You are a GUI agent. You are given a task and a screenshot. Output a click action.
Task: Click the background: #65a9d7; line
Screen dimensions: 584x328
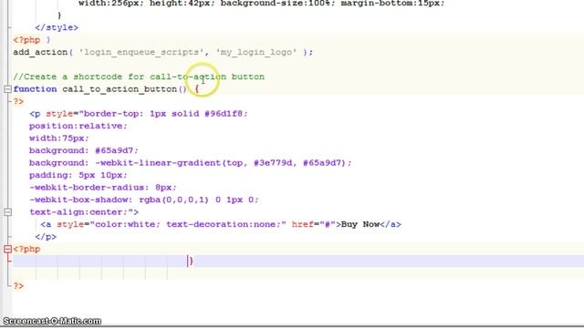click(x=83, y=150)
